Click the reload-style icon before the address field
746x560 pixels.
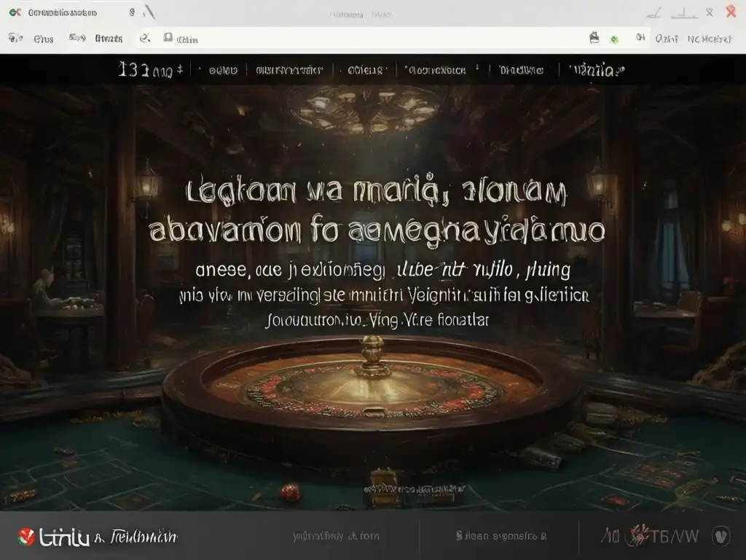click(x=145, y=38)
